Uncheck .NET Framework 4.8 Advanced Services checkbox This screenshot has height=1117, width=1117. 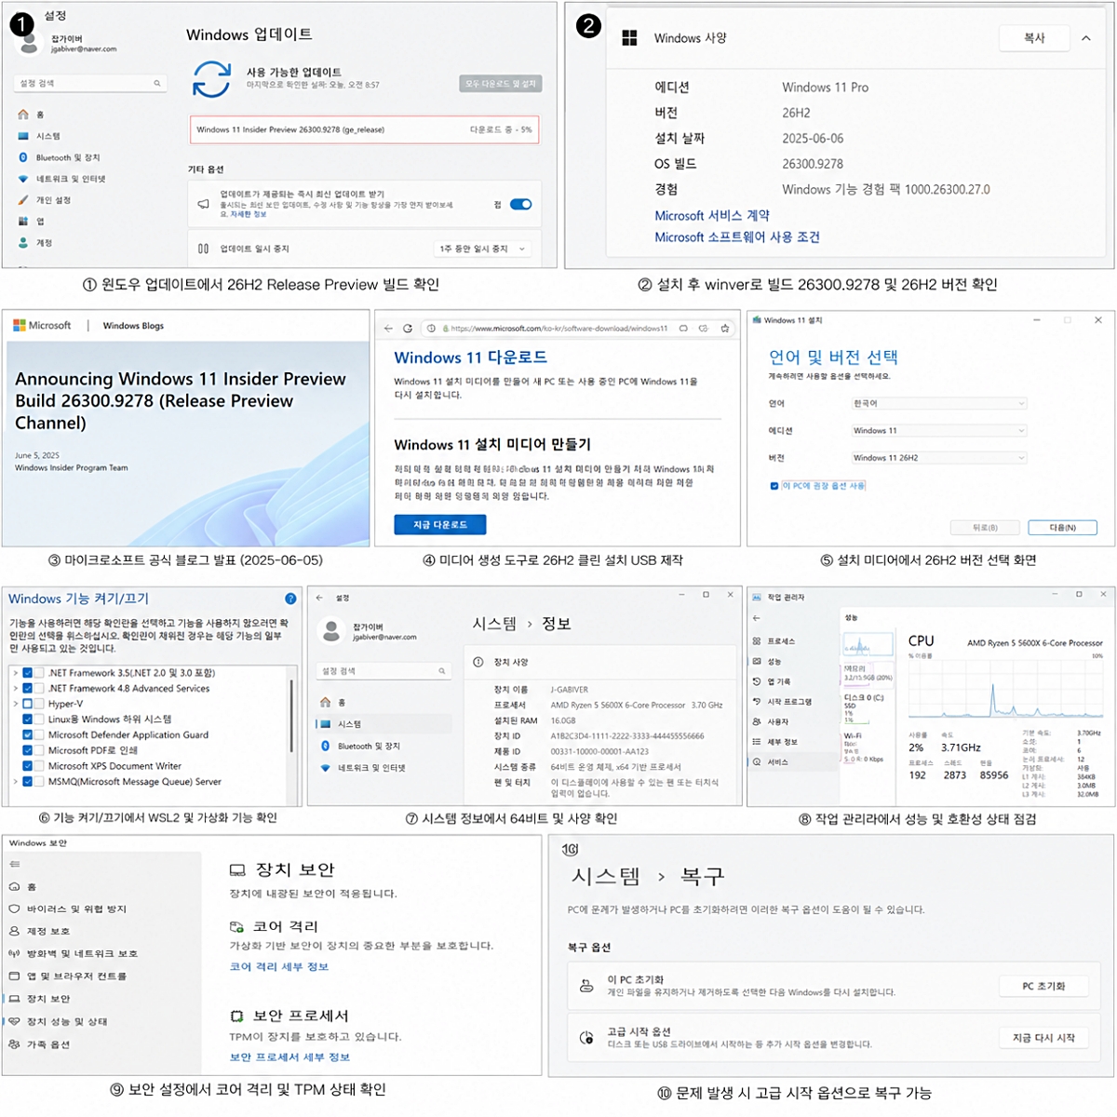coord(28,689)
